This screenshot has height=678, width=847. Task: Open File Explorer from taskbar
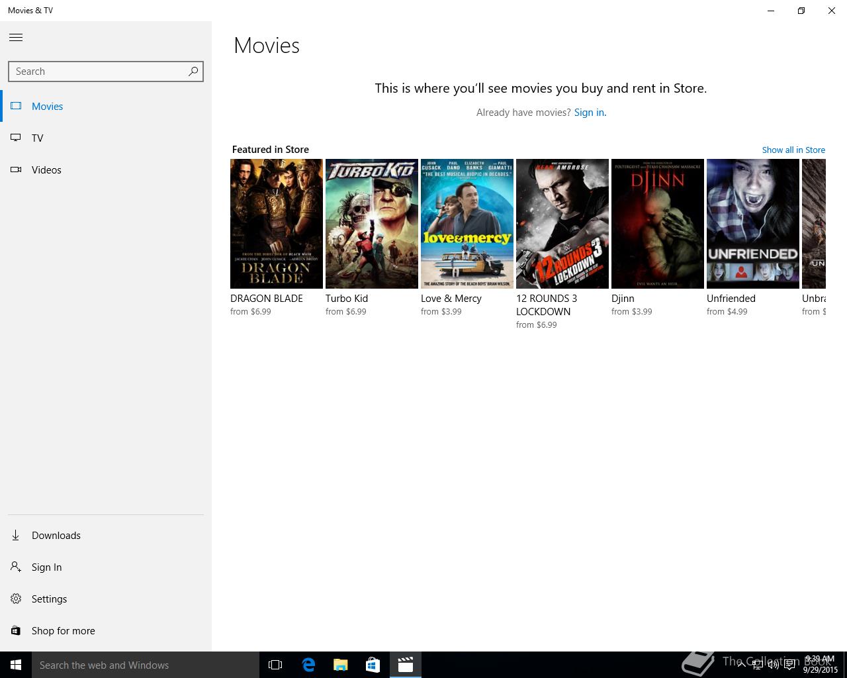pyautogui.click(x=341, y=665)
